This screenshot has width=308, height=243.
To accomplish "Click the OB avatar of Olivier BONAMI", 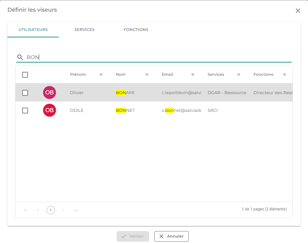I will (50, 92).
